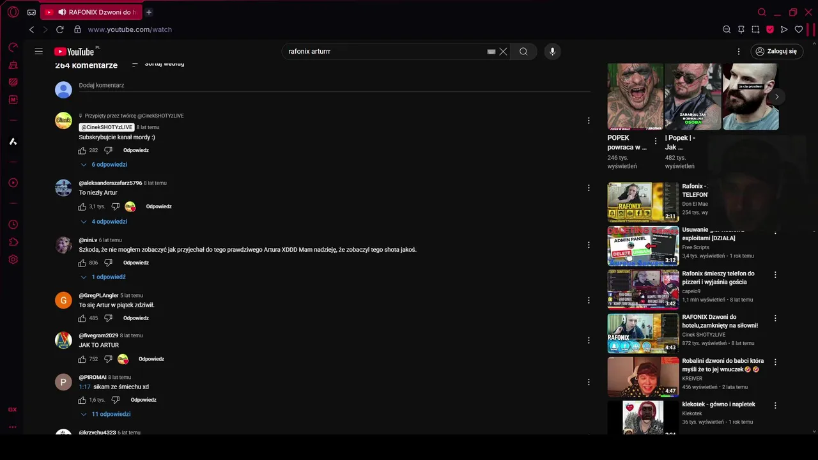Dislike the @PIROMAI comment
Viewport: 818px width, 460px height.
click(x=115, y=400)
